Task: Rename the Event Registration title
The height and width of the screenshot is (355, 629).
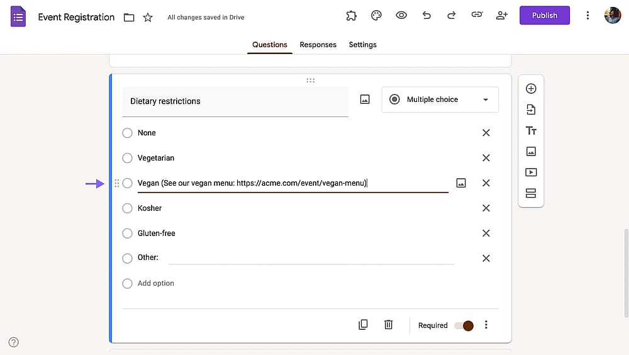Action: coord(76,17)
